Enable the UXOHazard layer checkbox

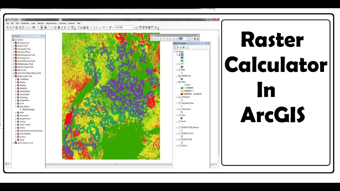(x=180, y=97)
